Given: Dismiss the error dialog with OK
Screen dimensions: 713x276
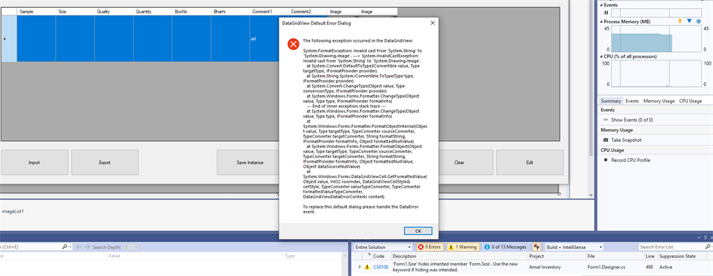Looking at the screenshot, I should point(418,231).
